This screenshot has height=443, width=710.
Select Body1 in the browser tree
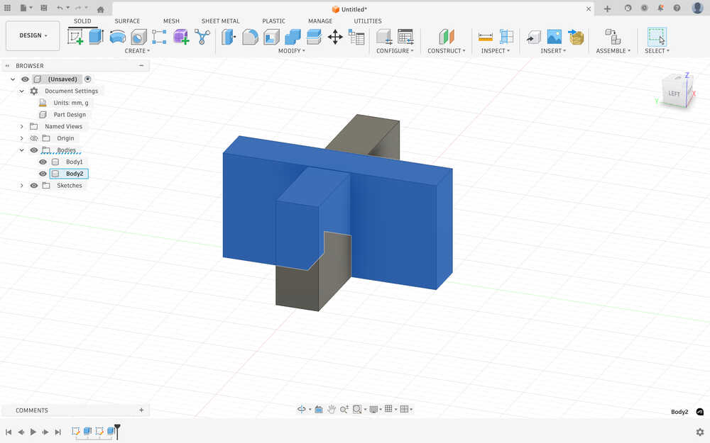[74, 162]
